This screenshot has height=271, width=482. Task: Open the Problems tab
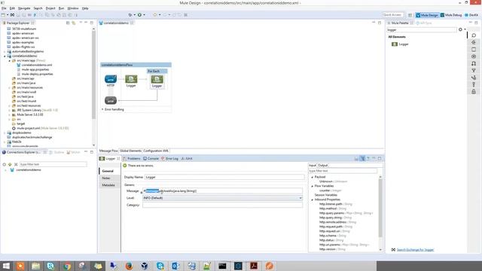point(132,159)
